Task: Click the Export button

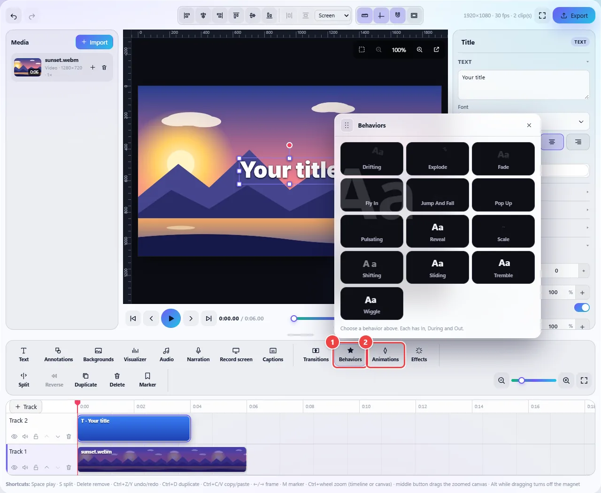Action: click(x=574, y=15)
